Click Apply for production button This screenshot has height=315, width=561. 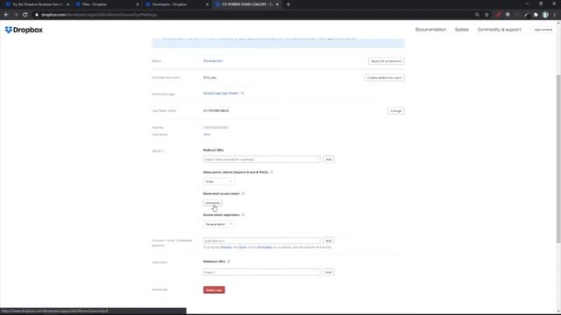pyautogui.click(x=387, y=61)
